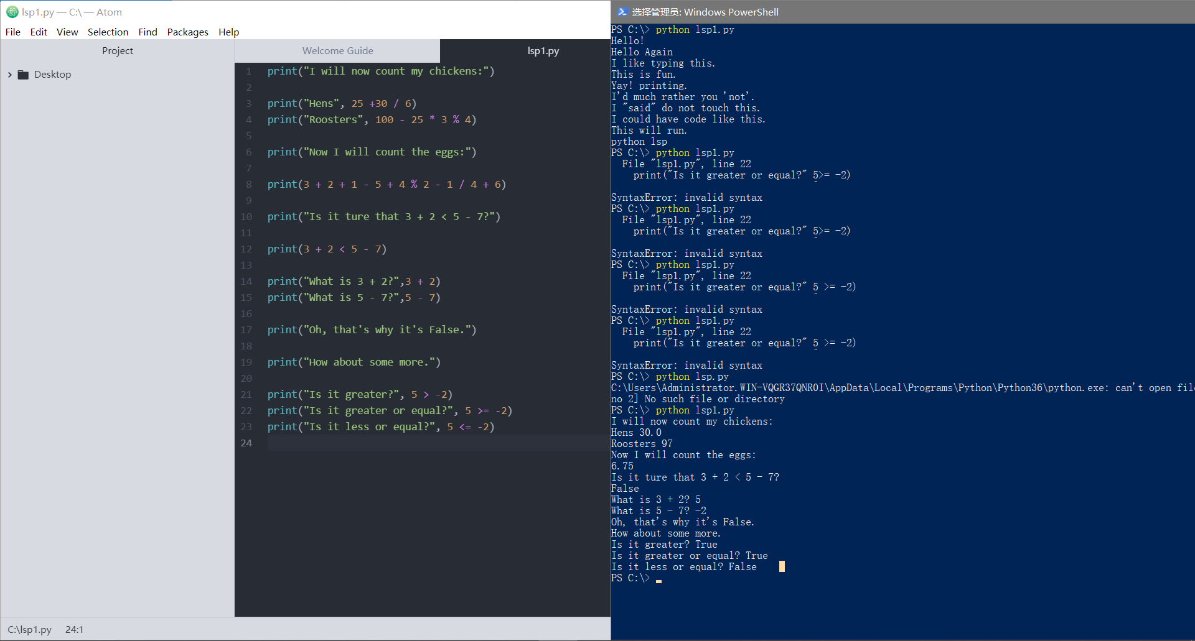Click the "Now I will count the eggs:" line

(372, 152)
